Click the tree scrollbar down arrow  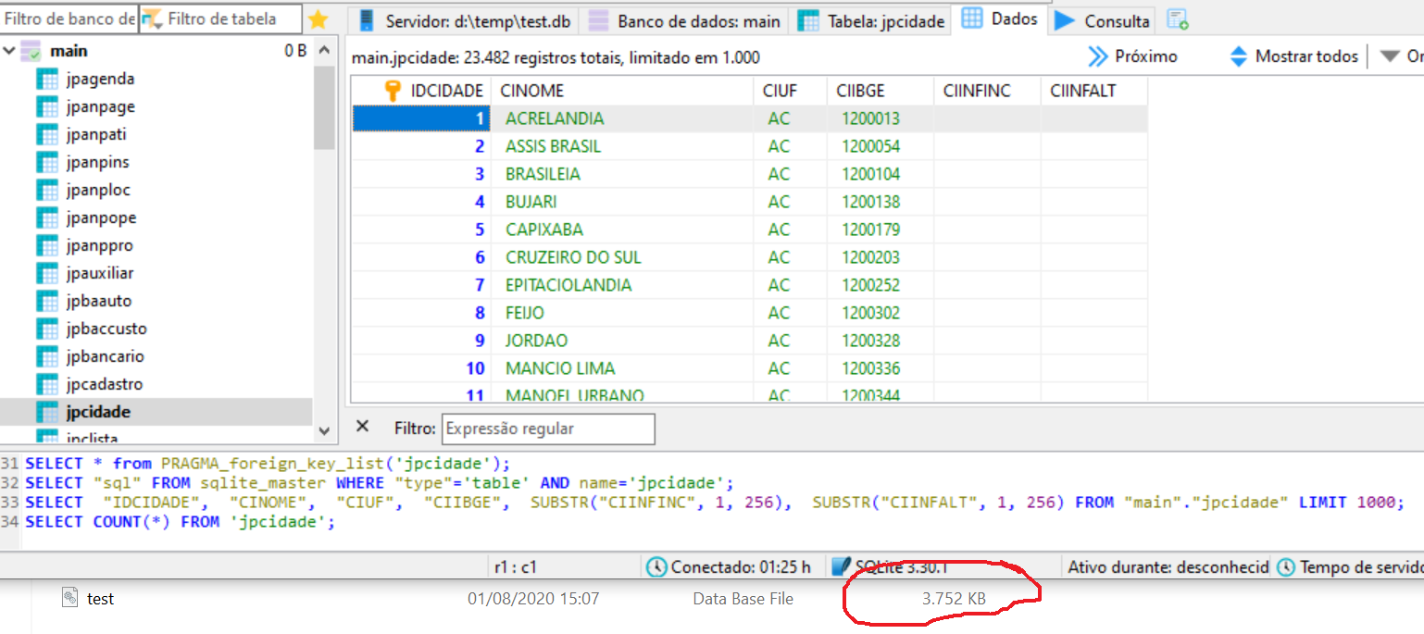(x=324, y=430)
